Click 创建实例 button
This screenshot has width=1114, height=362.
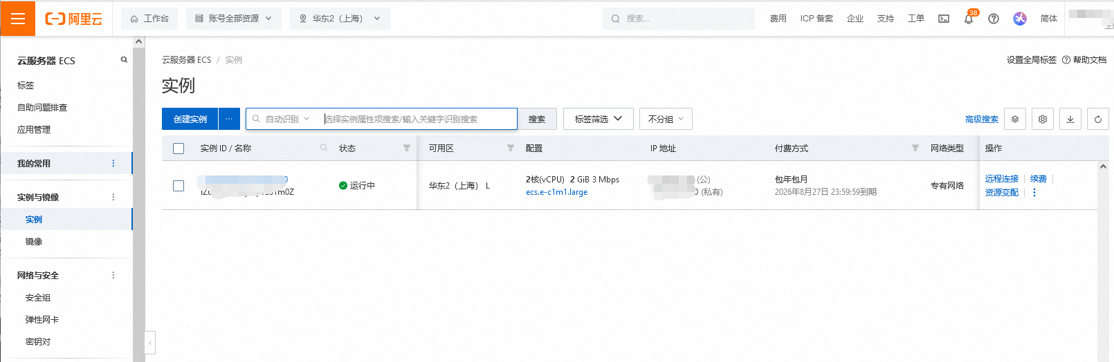pyautogui.click(x=190, y=119)
